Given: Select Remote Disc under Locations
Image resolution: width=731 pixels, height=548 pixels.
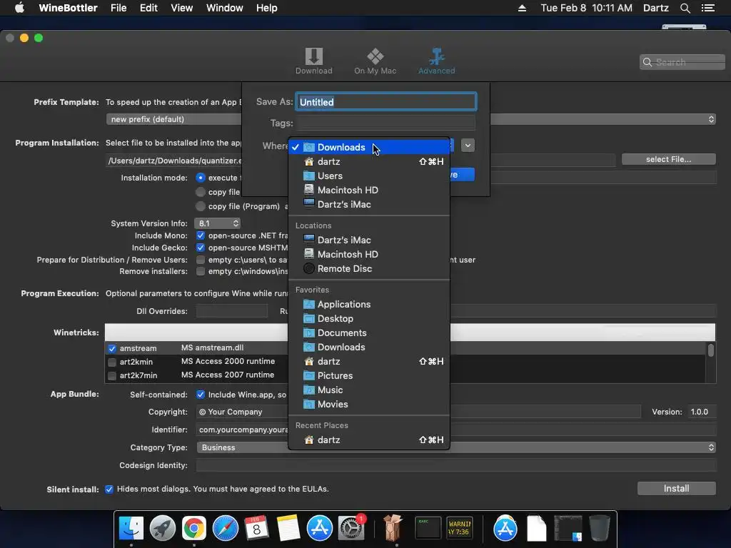Looking at the screenshot, I should point(369,268).
